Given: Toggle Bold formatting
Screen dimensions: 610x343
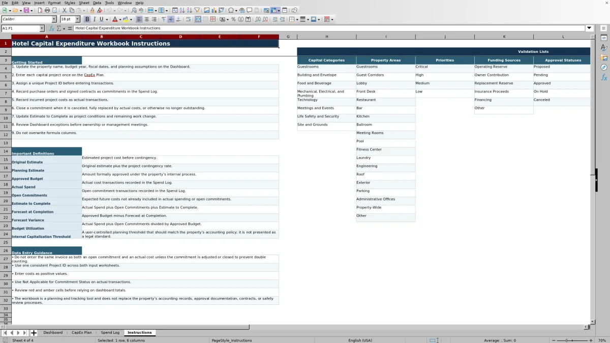Looking at the screenshot, I should [87, 19].
